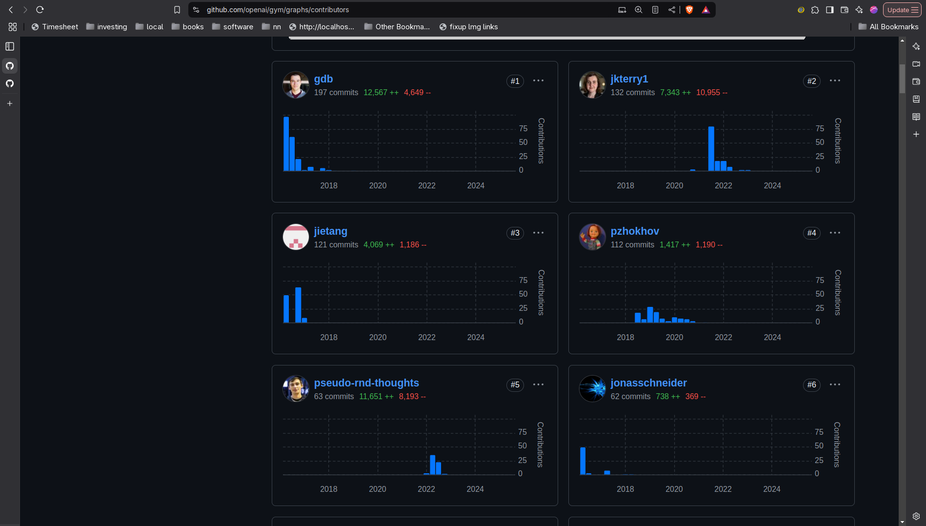The height and width of the screenshot is (526, 926).
Task: Expand the nn bookmarks folder
Action: (x=271, y=27)
